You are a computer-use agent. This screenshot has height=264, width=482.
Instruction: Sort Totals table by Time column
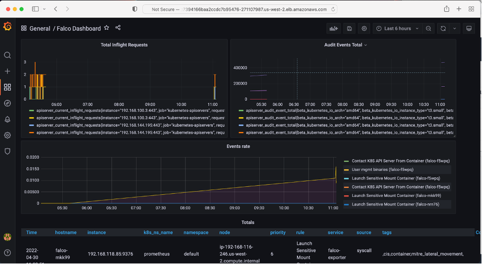click(x=31, y=233)
